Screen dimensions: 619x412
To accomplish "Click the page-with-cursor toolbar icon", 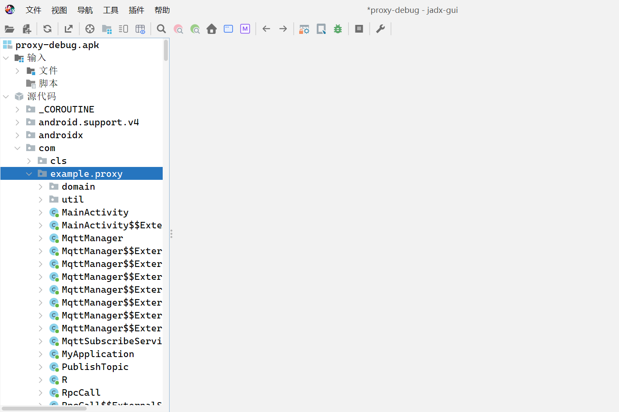I will 321,29.
